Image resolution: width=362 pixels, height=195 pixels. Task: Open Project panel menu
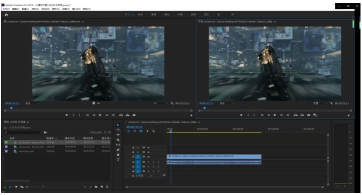point(28,122)
